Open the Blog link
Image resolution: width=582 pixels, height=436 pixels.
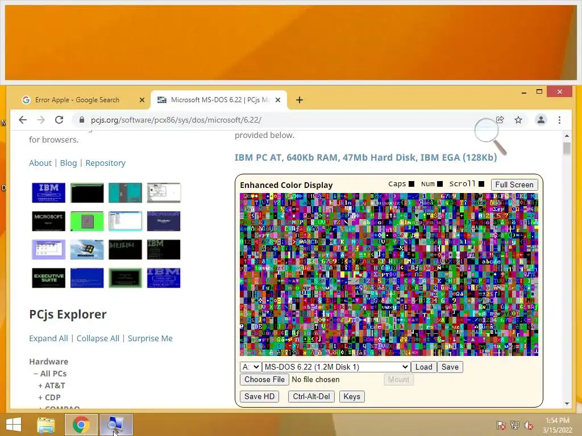[68, 163]
